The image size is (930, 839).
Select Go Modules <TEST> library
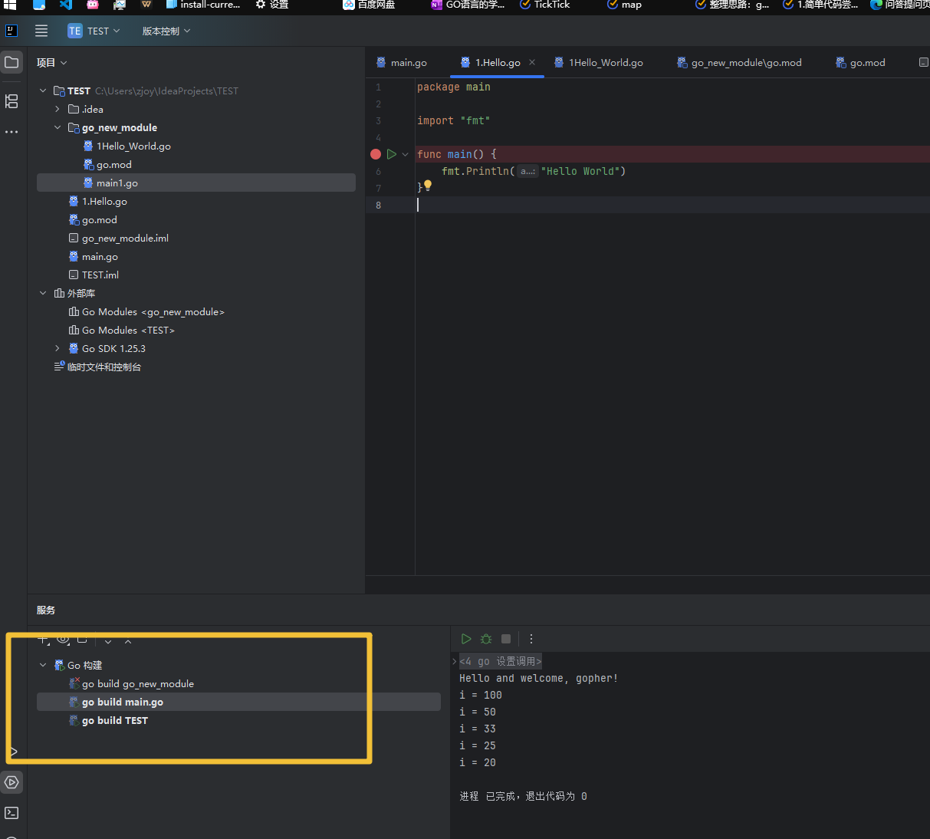[121, 330]
